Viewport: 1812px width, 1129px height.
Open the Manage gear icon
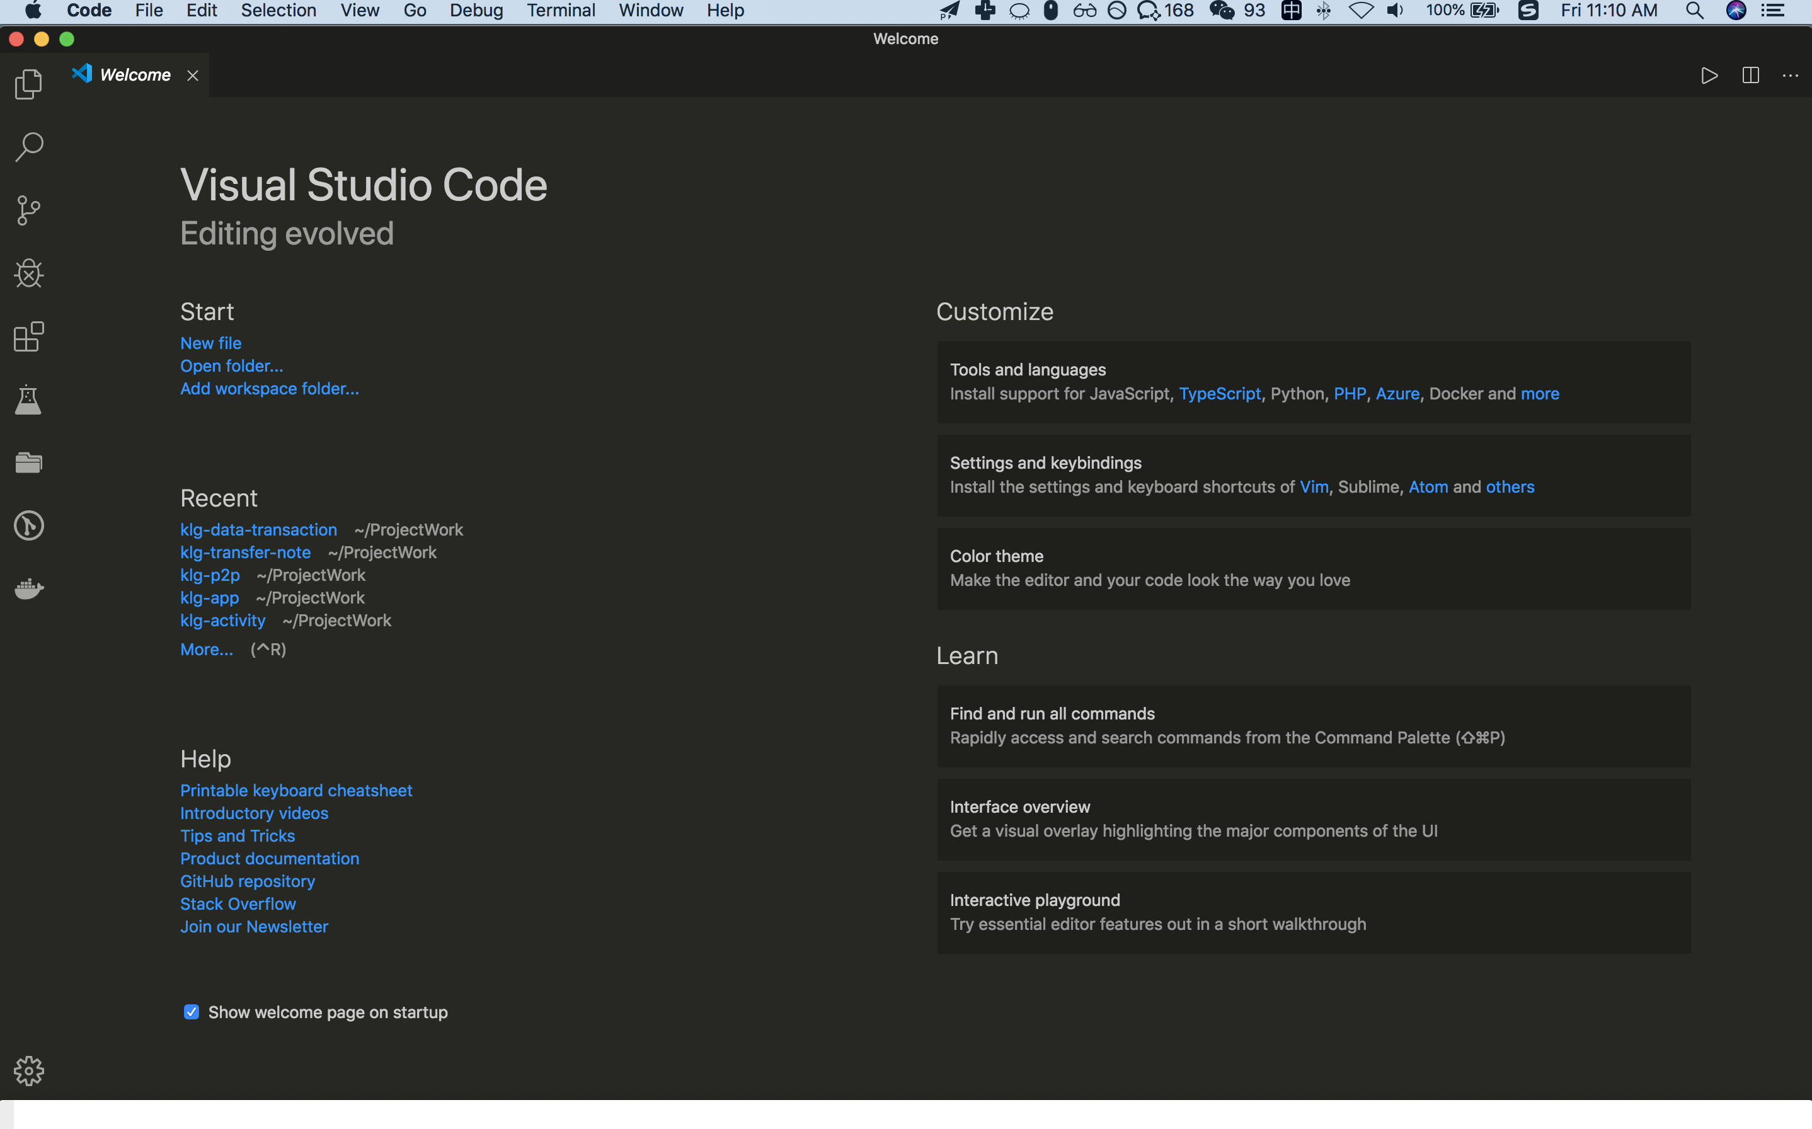coord(28,1071)
